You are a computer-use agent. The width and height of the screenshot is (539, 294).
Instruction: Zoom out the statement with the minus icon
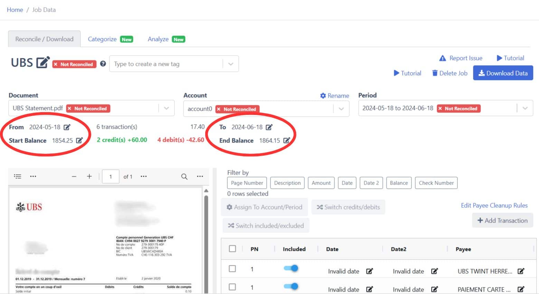[x=74, y=176]
